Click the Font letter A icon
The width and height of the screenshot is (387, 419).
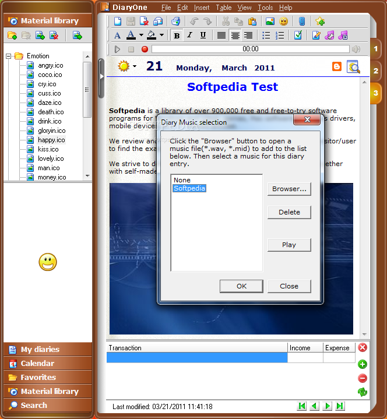click(x=117, y=36)
